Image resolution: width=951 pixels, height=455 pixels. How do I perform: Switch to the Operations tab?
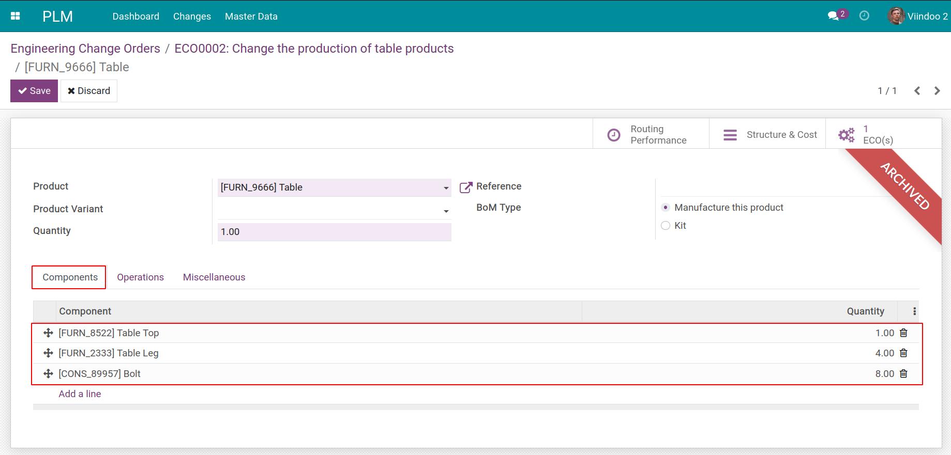(140, 277)
